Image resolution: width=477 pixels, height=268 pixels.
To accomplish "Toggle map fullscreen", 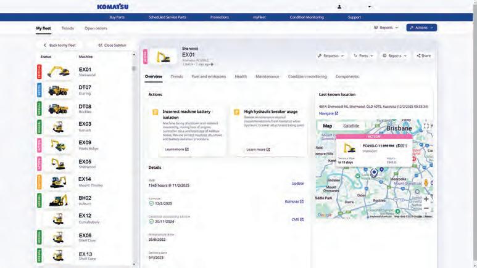I will (426, 126).
